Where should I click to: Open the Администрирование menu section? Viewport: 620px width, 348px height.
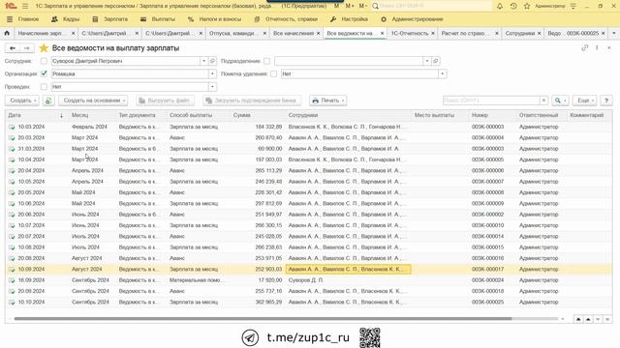412,19
